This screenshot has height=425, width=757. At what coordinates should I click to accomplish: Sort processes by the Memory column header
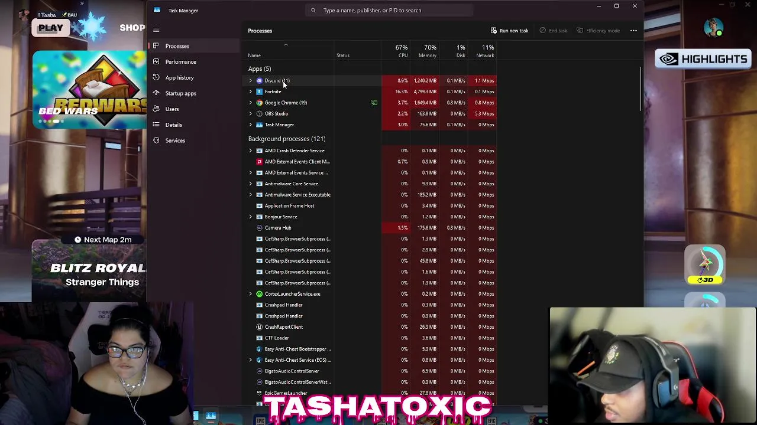pyautogui.click(x=424, y=51)
